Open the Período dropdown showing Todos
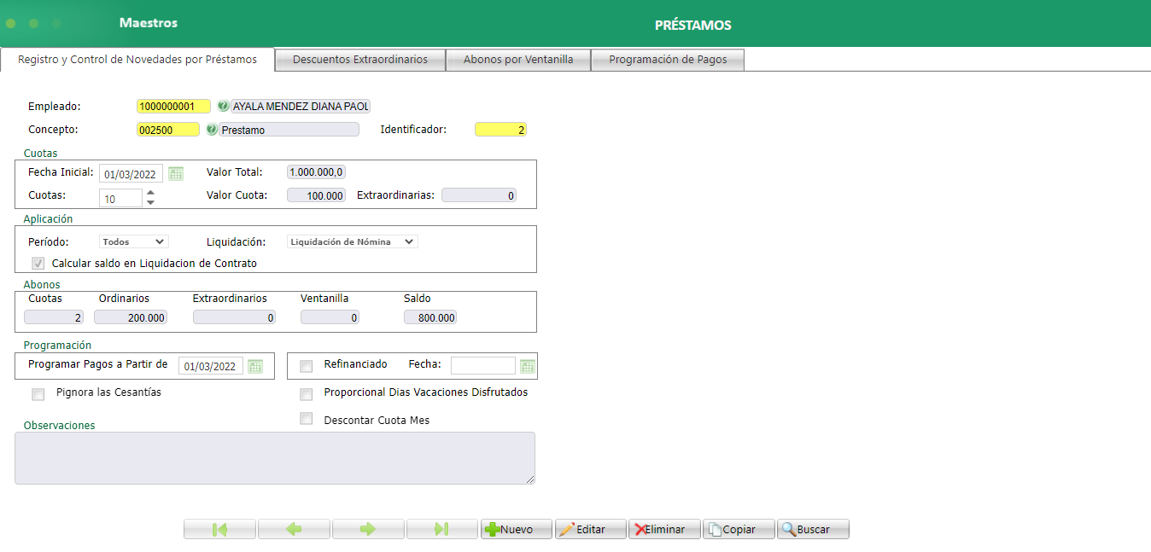Image resolution: width=1151 pixels, height=552 pixels. (133, 241)
